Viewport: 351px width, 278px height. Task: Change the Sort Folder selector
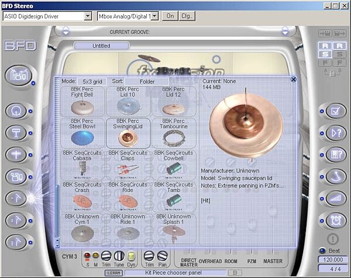tap(147, 81)
